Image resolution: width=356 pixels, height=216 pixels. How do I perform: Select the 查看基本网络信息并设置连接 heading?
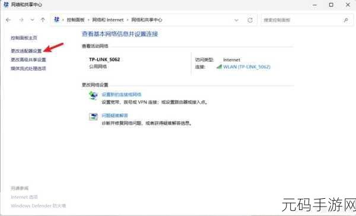point(120,34)
